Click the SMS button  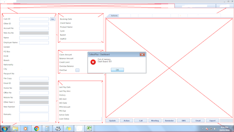coord(184,120)
